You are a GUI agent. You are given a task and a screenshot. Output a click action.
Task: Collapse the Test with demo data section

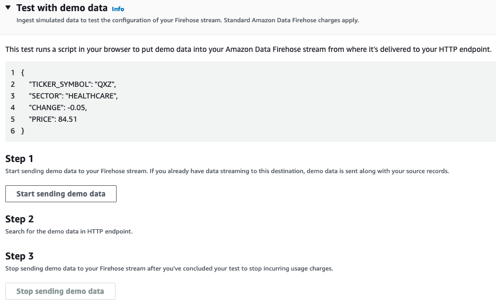(8, 8)
